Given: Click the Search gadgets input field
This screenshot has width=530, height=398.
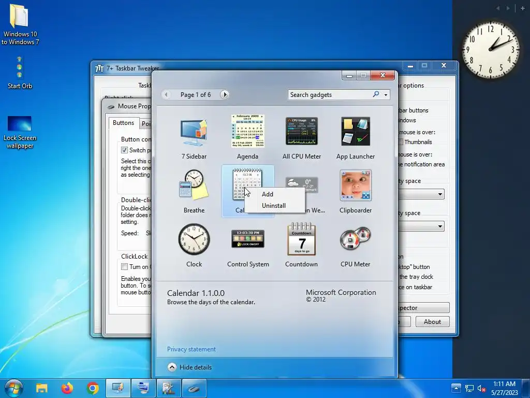Looking at the screenshot, I should [x=330, y=95].
